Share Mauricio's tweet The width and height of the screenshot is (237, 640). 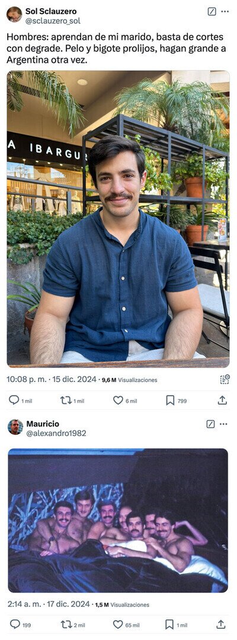coord(220,624)
